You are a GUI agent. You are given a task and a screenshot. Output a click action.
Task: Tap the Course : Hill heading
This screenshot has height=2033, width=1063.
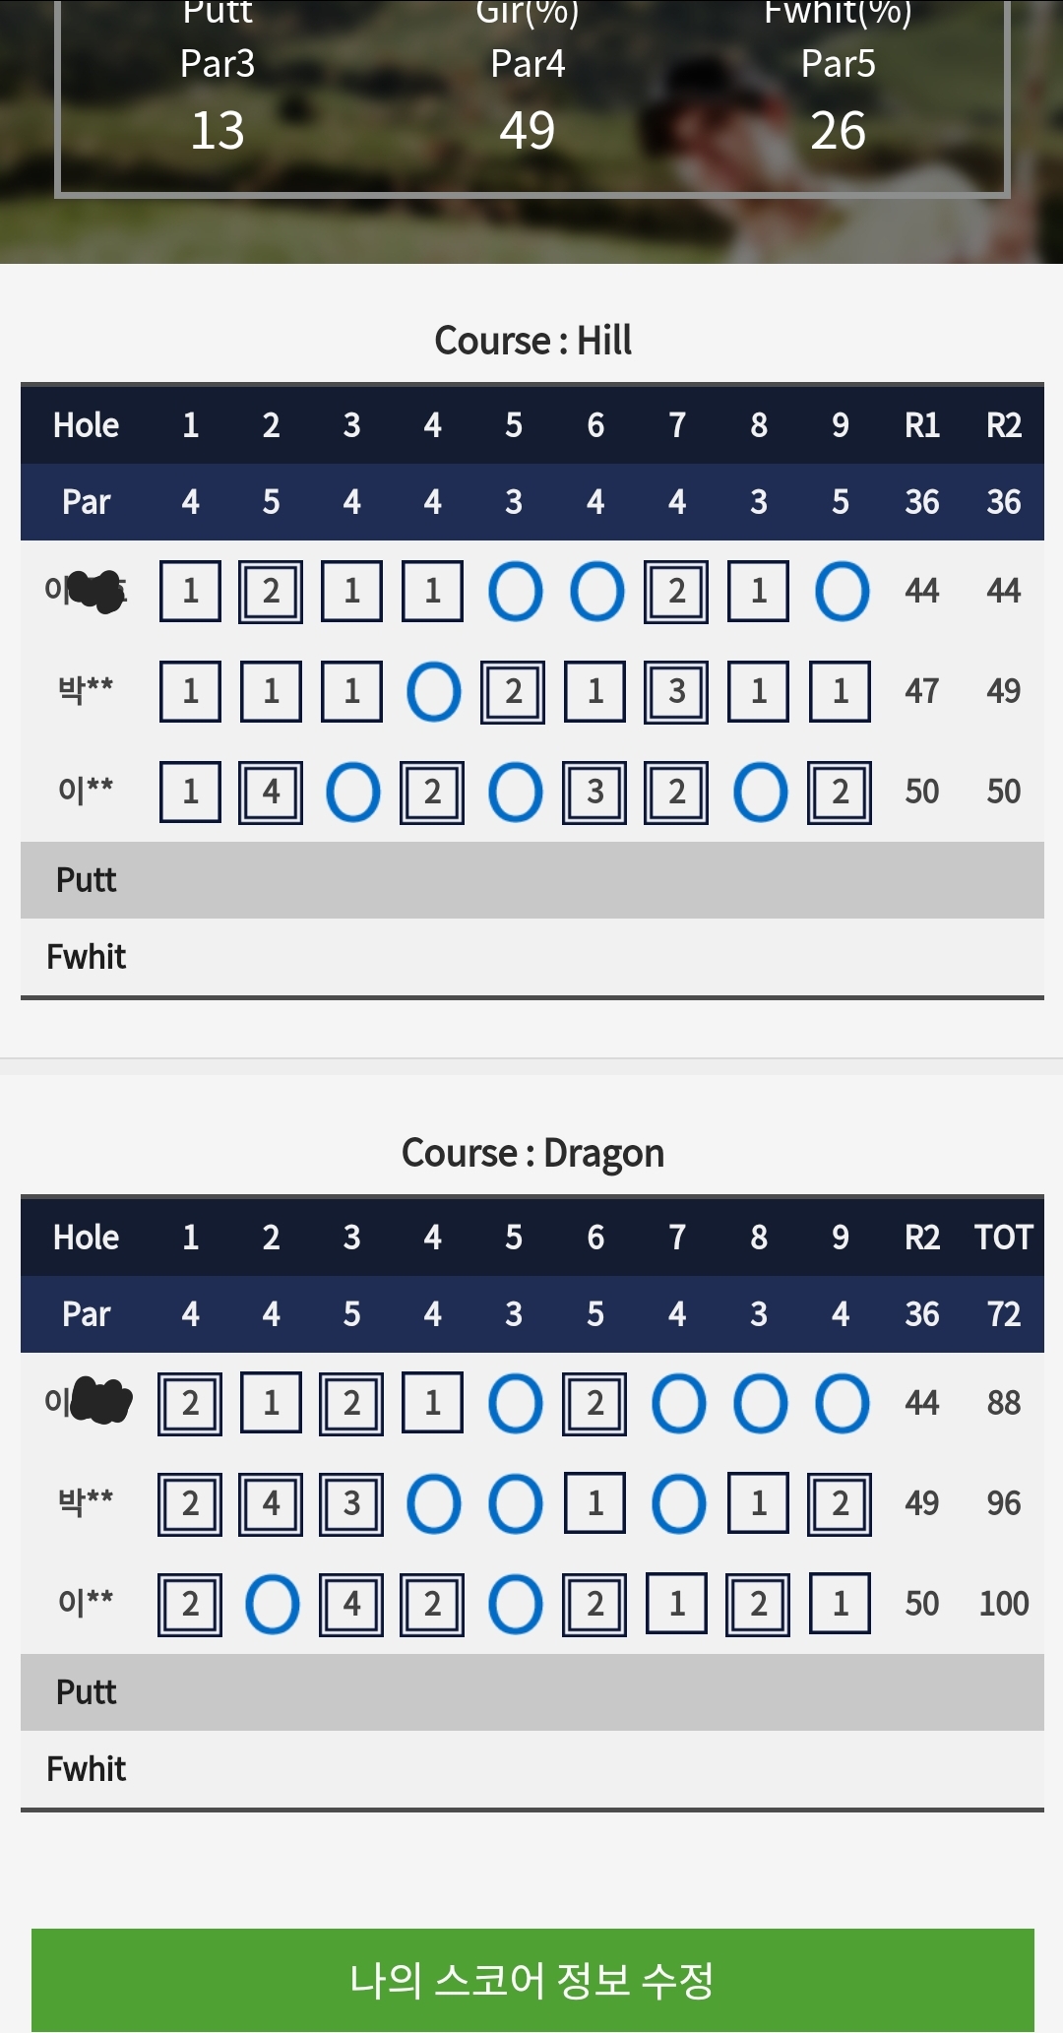[x=532, y=341]
